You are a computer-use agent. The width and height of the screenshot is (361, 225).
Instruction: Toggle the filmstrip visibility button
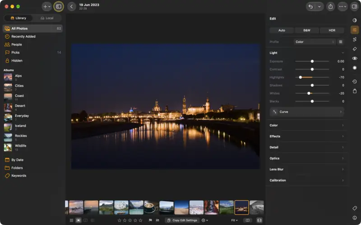(x=259, y=220)
